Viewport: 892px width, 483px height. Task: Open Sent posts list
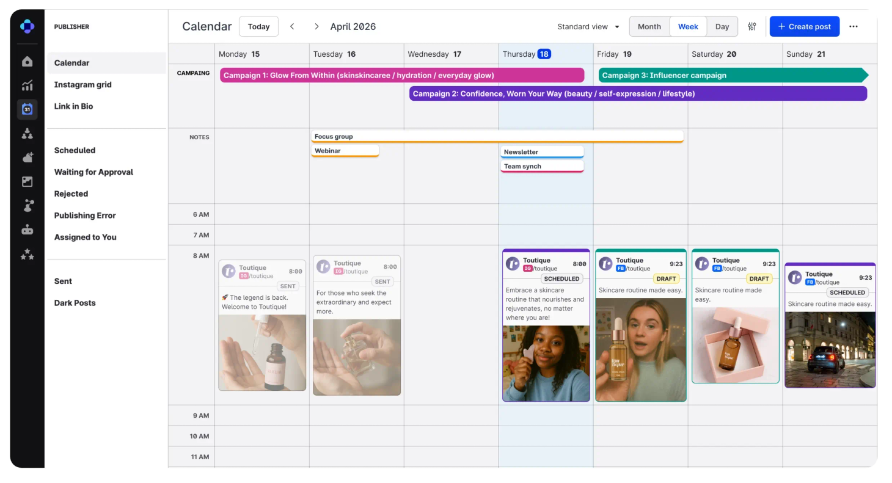click(63, 281)
